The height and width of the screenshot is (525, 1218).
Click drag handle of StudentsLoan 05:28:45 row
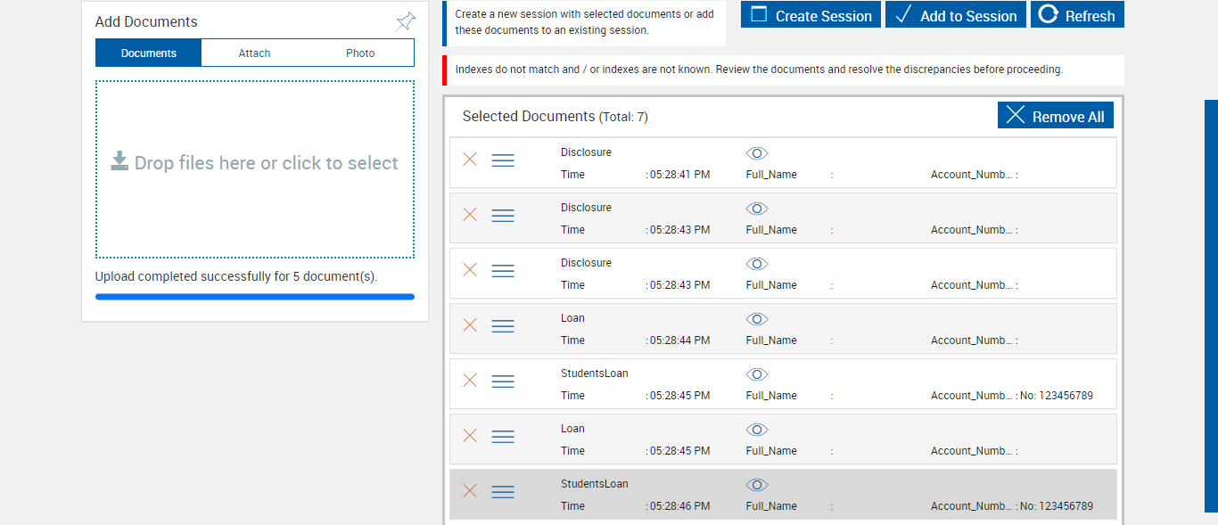click(x=503, y=381)
